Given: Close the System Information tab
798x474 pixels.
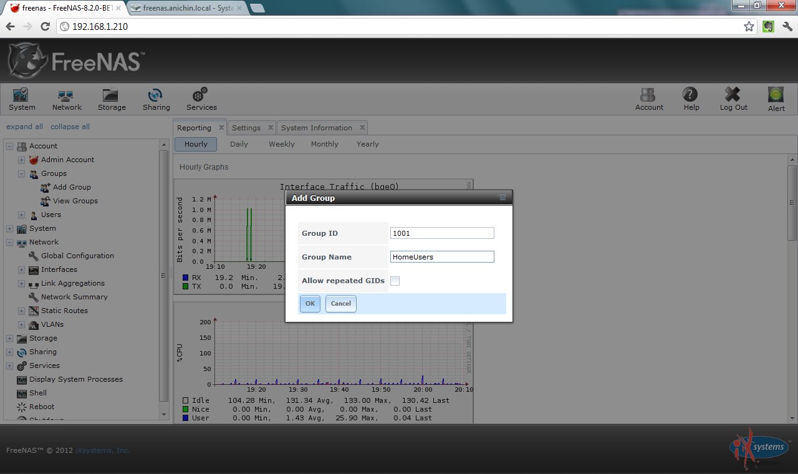Looking at the screenshot, I should click(362, 127).
